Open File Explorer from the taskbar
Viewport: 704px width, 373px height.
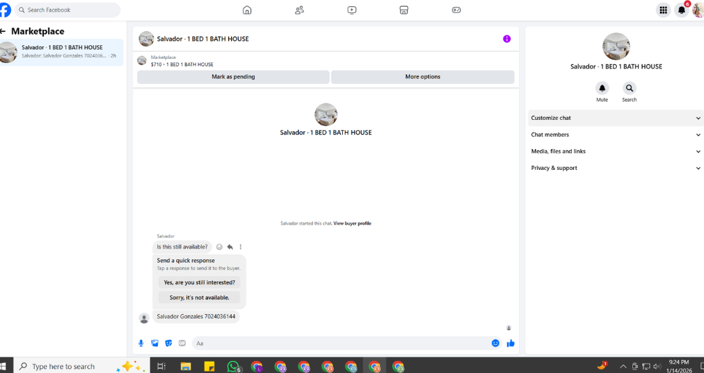coord(186,366)
